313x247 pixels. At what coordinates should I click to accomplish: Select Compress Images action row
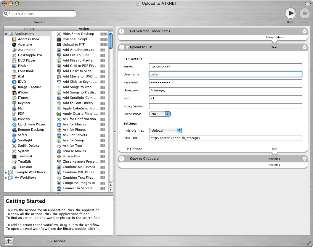point(82,183)
